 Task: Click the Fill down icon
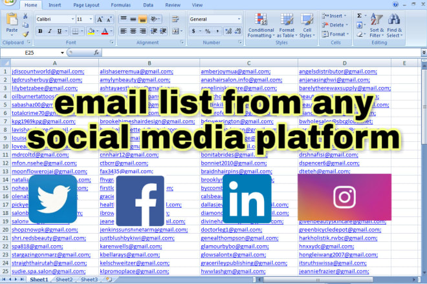[x=360, y=25]
